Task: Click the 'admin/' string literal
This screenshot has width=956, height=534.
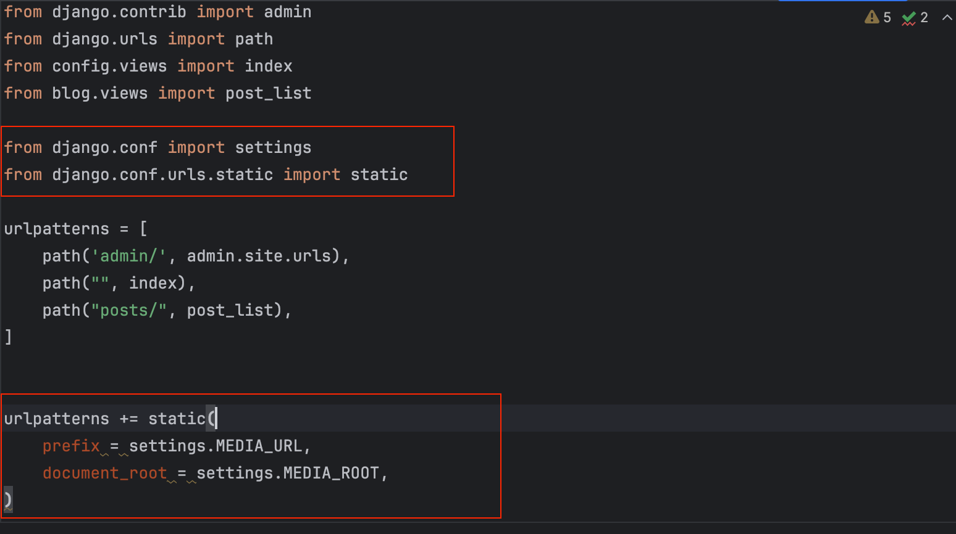Action: pyautogui.click(x=128, y=256)
